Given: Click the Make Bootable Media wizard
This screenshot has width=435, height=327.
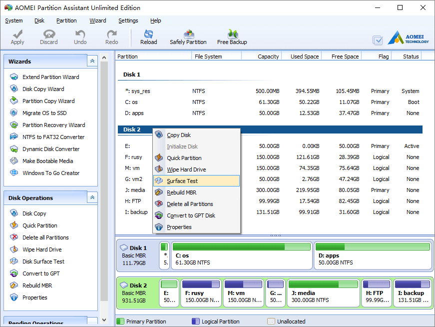Looking at the screenshot, I should click(x=48, y=161).
